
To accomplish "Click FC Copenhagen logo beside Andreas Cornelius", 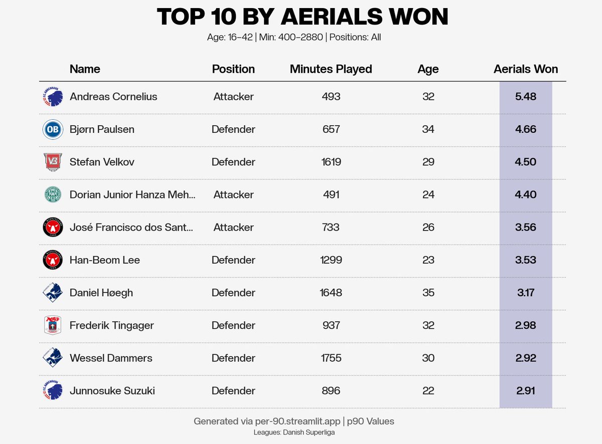I will pyautogui.click(x=53, y=97).
